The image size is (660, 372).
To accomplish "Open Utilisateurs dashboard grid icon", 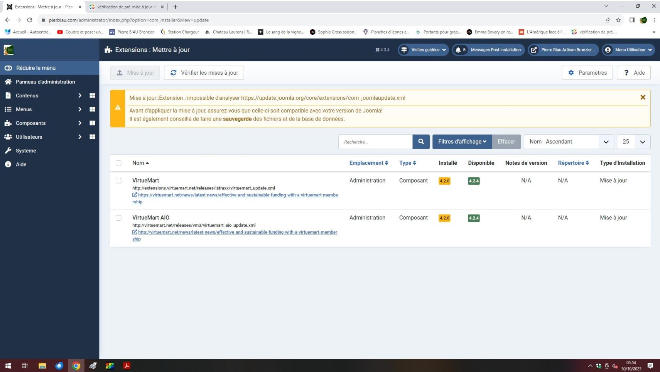I will click(92, 137).
